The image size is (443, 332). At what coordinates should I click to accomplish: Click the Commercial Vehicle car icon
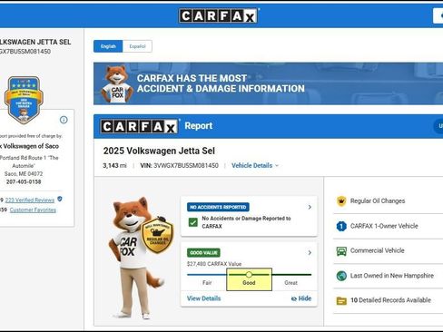(341, 251)
